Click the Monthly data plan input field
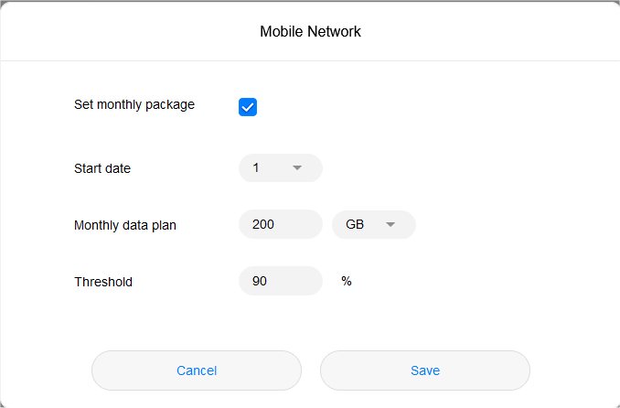Screen dimensions: 620x408 pyautogui.click(x=280, y=225)
